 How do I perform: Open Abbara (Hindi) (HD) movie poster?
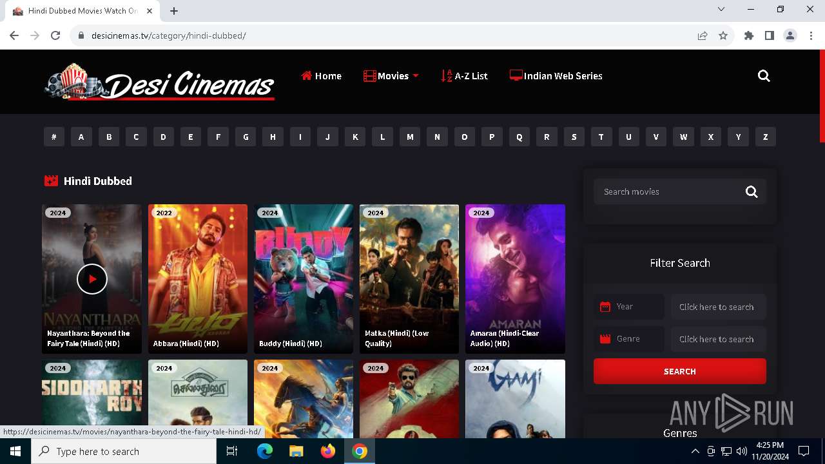coord(198,279)
